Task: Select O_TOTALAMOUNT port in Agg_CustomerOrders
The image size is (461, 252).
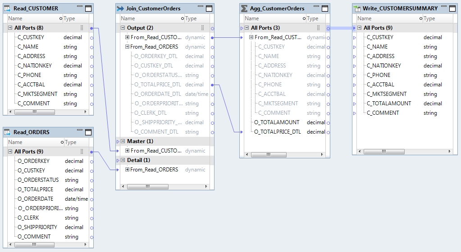Action: coord(277,122)
